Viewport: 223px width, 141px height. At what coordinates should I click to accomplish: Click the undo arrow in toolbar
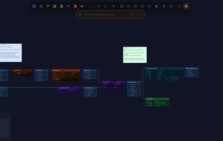pos(98,6)
